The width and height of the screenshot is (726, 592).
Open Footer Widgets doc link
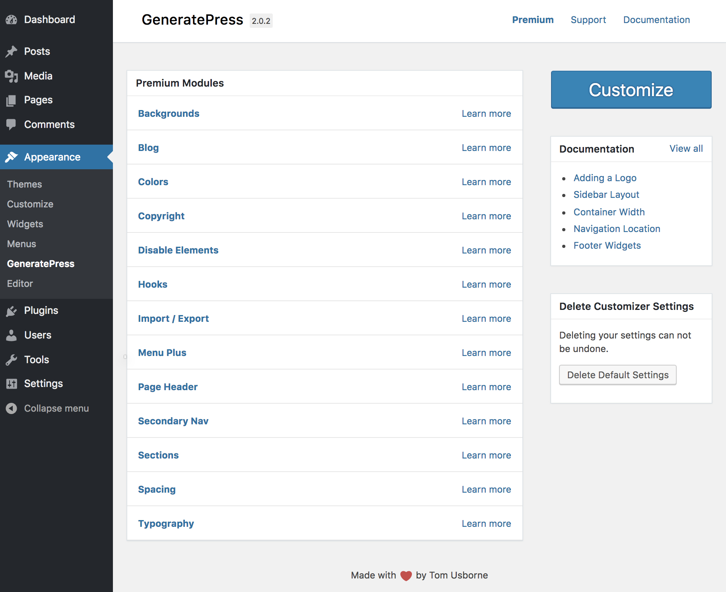[x=607, y=246]
